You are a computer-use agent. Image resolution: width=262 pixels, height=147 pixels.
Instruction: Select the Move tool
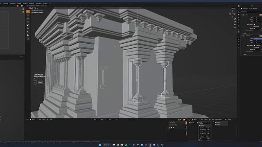point(28,18)
